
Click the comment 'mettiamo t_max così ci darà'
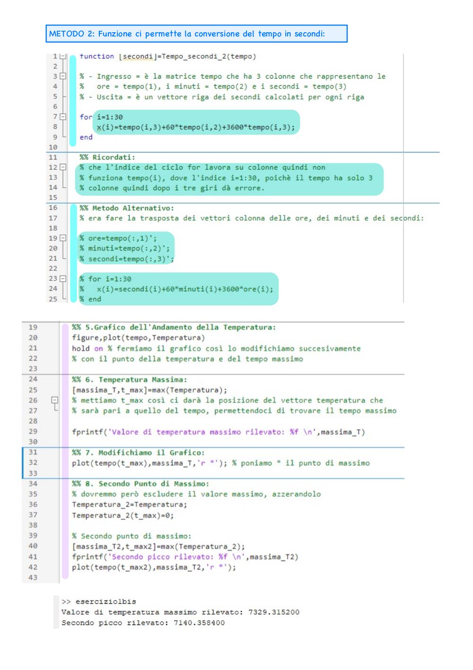point(228,400)
